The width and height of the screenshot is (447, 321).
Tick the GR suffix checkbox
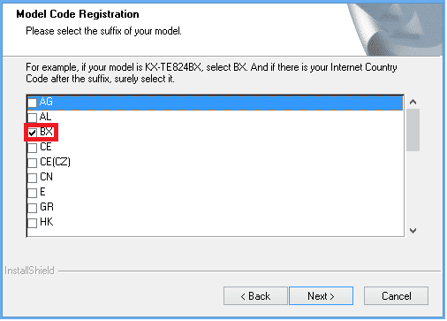(32, 208)
